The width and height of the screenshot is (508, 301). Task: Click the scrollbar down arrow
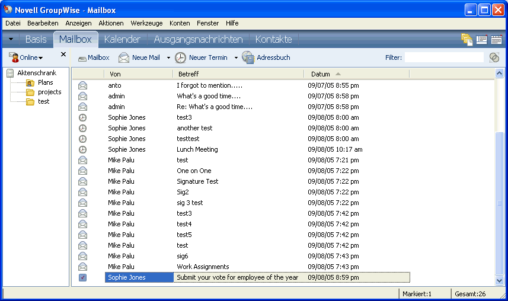point(499,281)
